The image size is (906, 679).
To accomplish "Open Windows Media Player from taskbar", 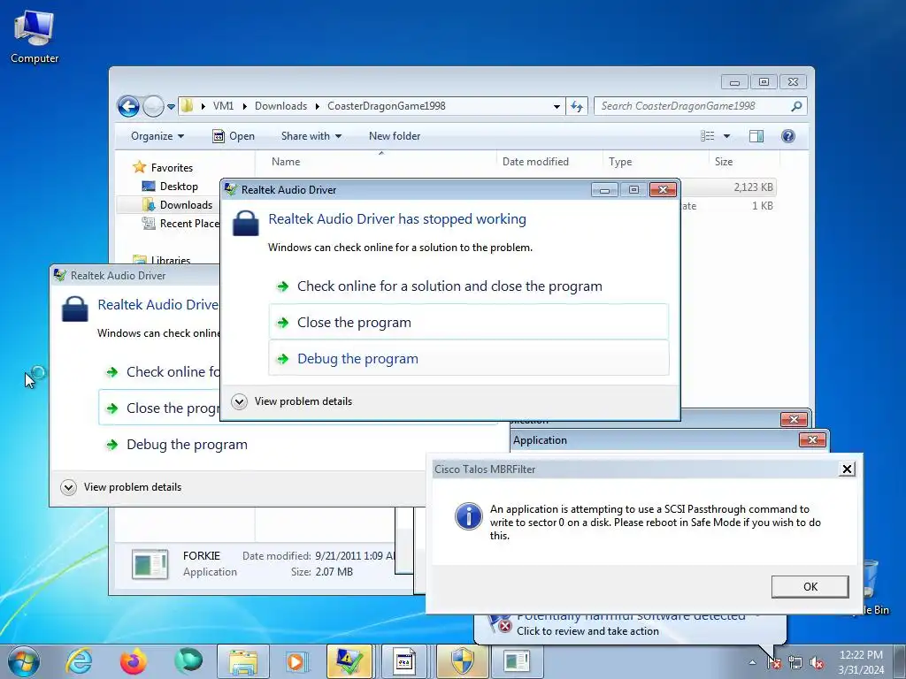I will pos(297,661).
